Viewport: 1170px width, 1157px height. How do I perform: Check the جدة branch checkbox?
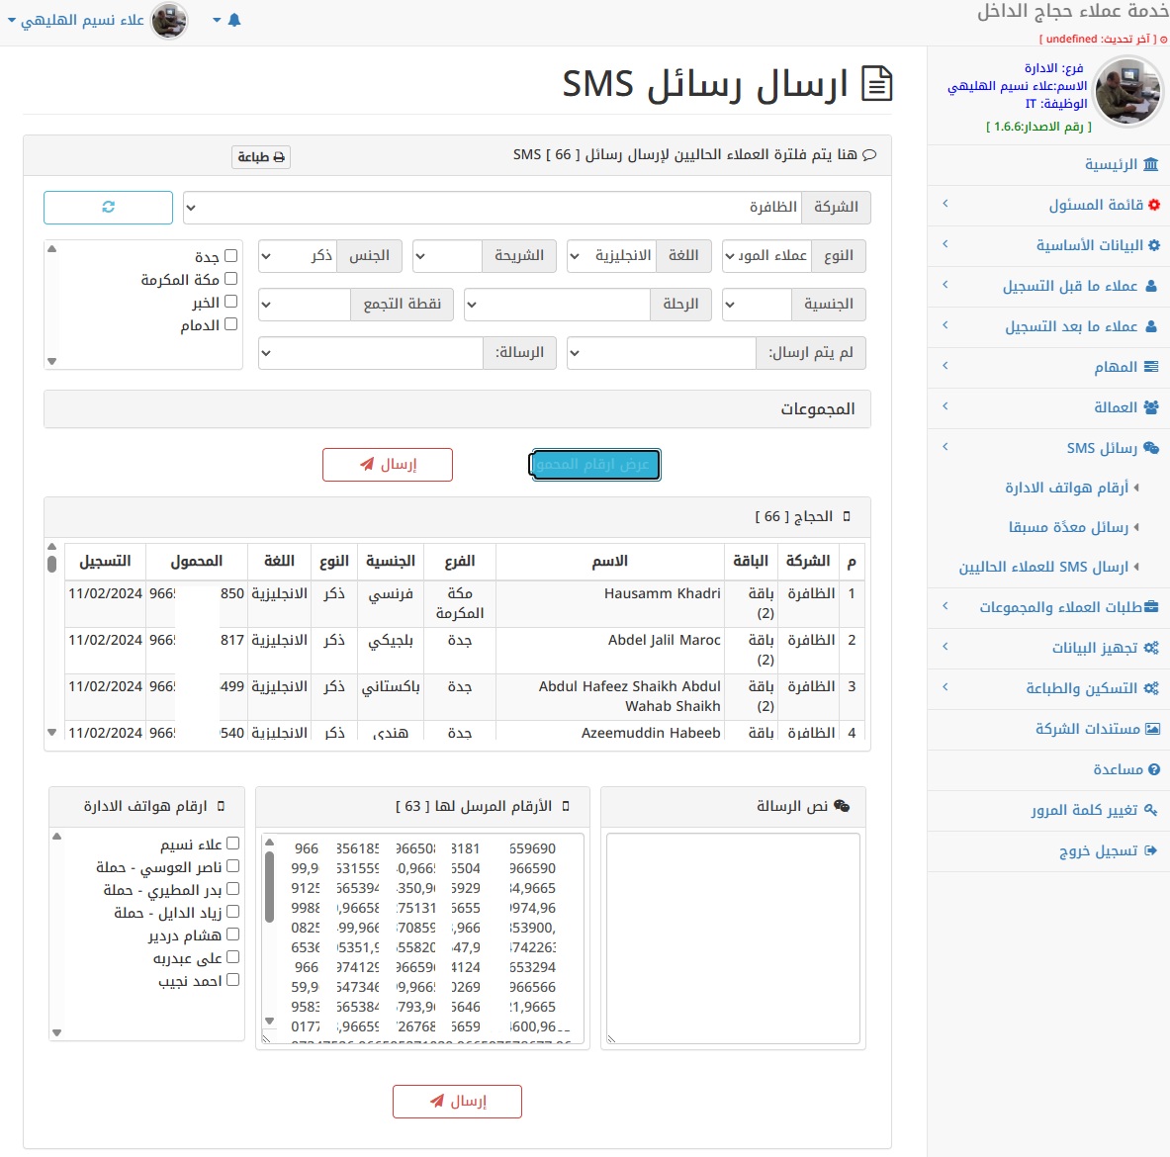230,256
